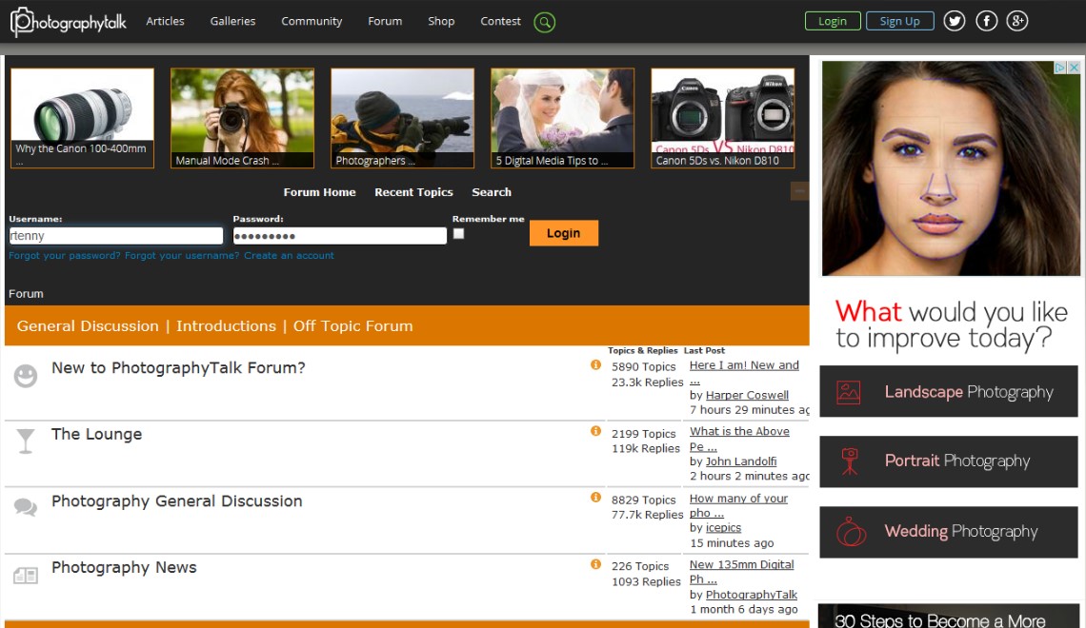The height and width of the screenshot is (628, 1086).
Task: Click the PhotographyTalk logo
Action: [x=69, y=22]
